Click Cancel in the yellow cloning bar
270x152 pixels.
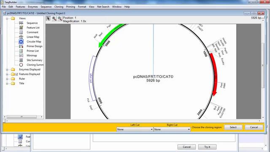click(254, 128)
